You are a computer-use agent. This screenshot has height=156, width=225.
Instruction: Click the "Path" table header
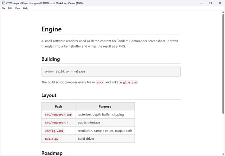(x=58, y=107)
